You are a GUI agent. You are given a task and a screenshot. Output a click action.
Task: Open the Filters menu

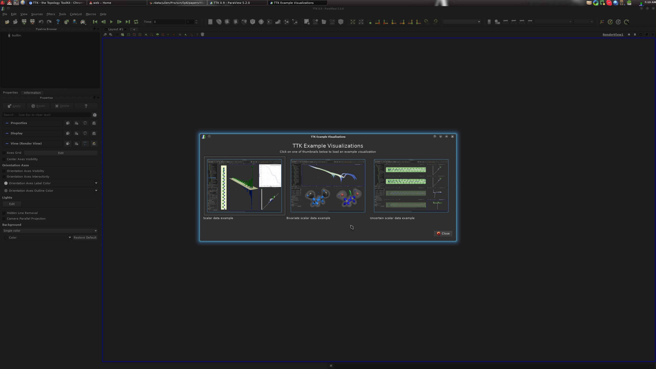tap(50, 14)
